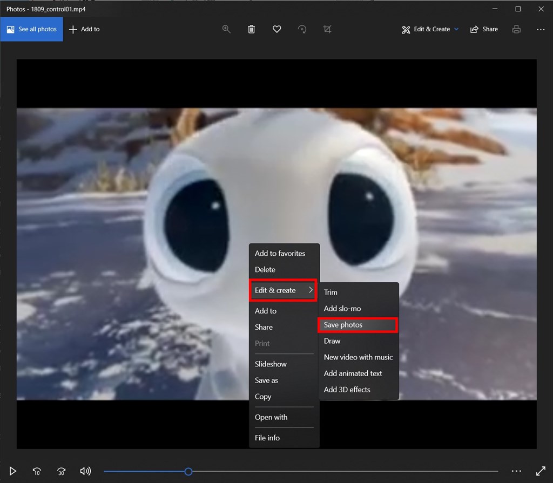Viewport: 553px width, 483px height.
Task: Open the top-right See more ellipsis menu
Action: 541,29
